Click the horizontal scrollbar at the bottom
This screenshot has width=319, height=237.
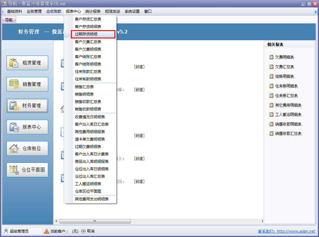[x=95, y=221]
